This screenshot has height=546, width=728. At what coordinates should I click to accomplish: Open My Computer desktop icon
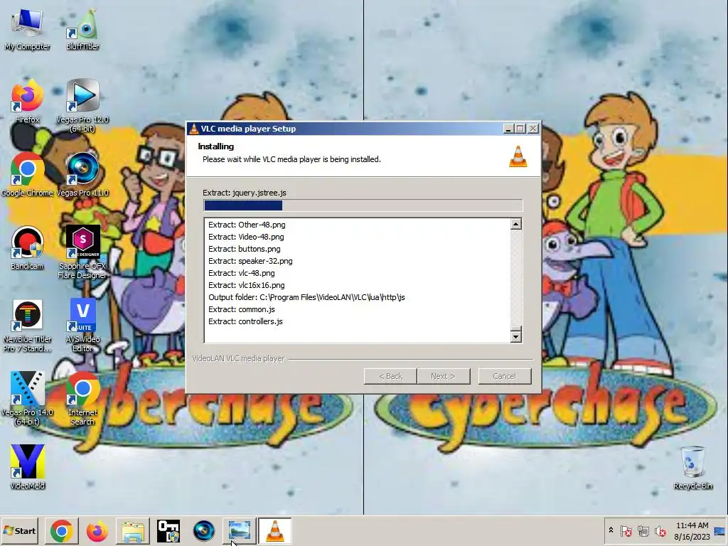click(x=27, y=30)
